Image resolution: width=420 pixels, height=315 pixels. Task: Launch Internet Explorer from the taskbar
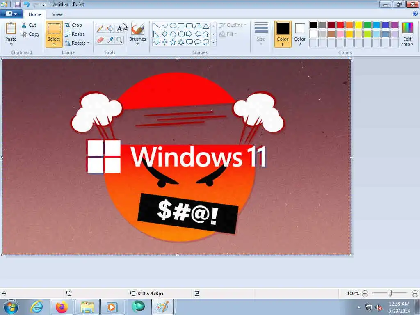[x=37, y=307]
